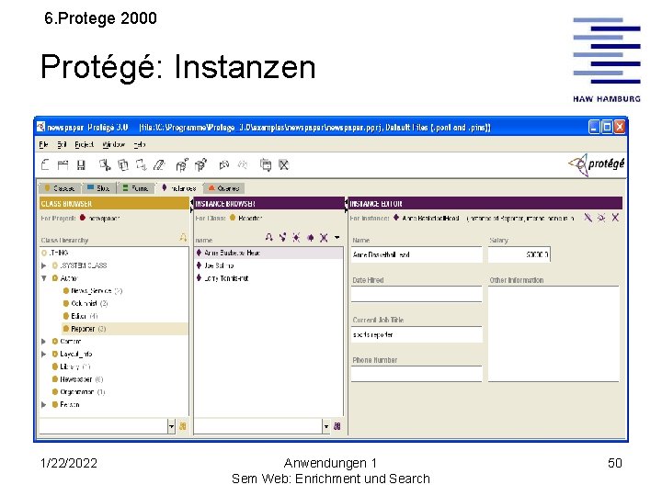Click the Close All Windows toolbar icon
This screenshot has width=662, height=496.
[x=284, y=164]
